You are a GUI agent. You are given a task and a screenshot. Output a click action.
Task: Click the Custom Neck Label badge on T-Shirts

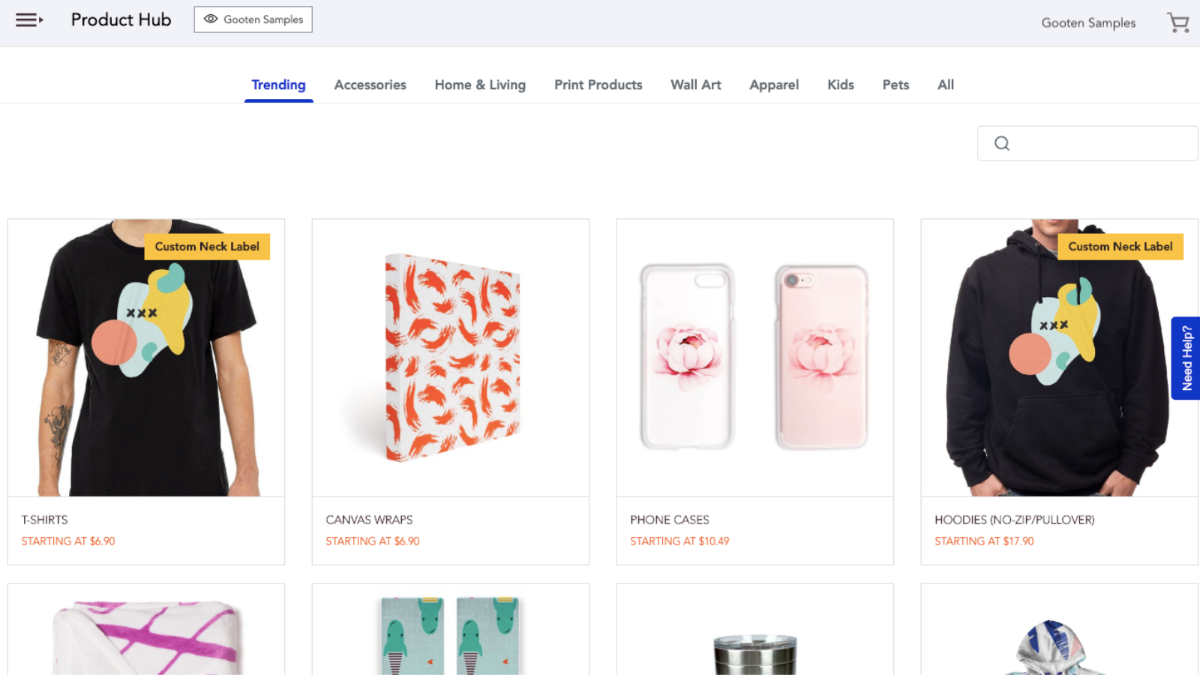click(207, 246)
